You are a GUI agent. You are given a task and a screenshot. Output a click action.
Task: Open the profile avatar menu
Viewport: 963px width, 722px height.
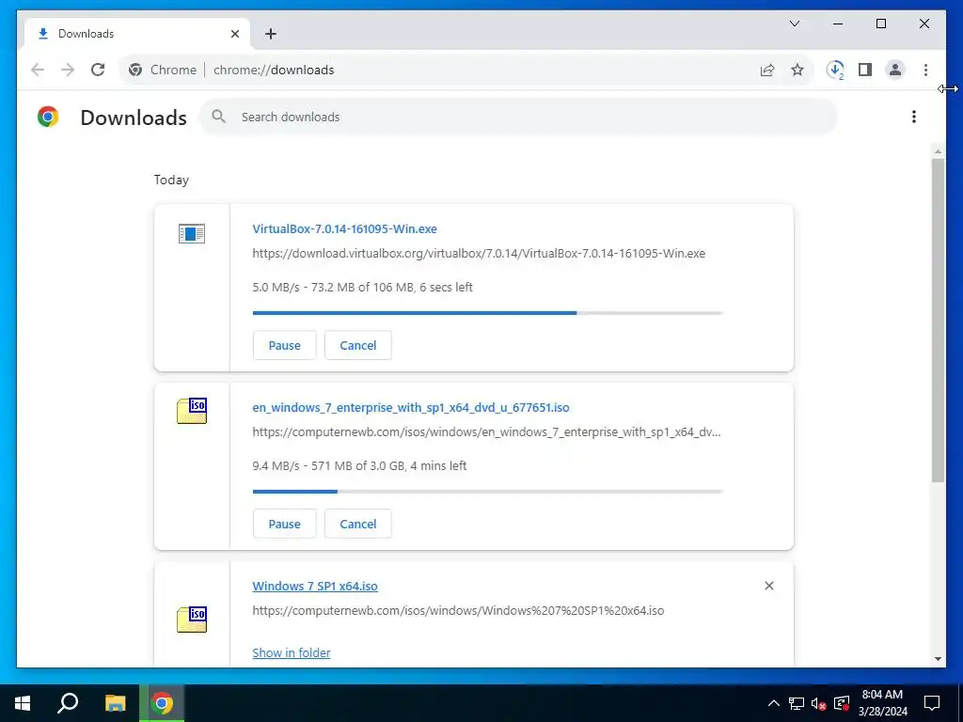tap(895, 70)
